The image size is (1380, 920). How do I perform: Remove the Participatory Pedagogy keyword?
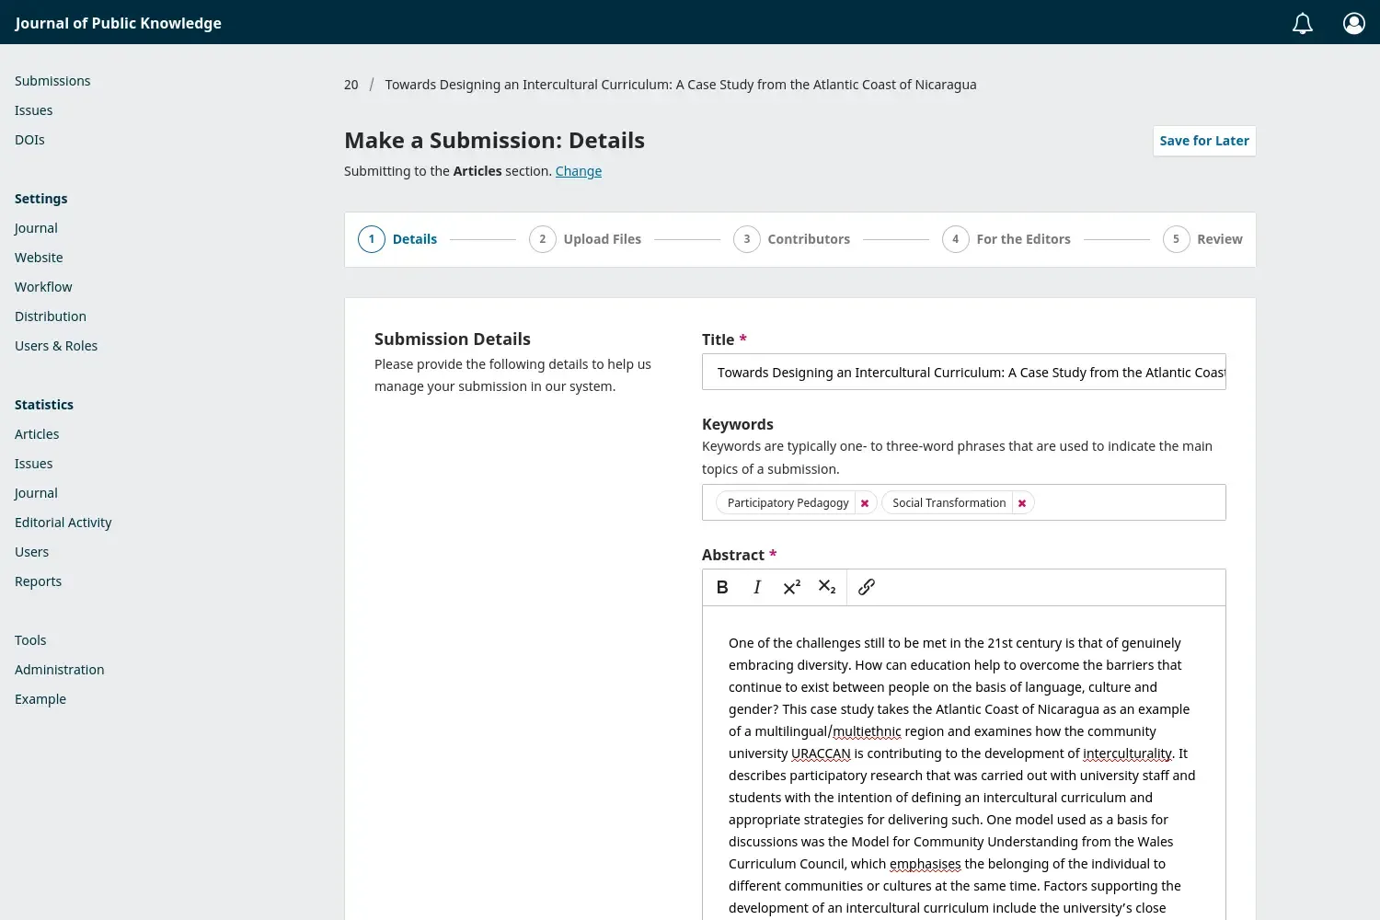tap(864, 502)
